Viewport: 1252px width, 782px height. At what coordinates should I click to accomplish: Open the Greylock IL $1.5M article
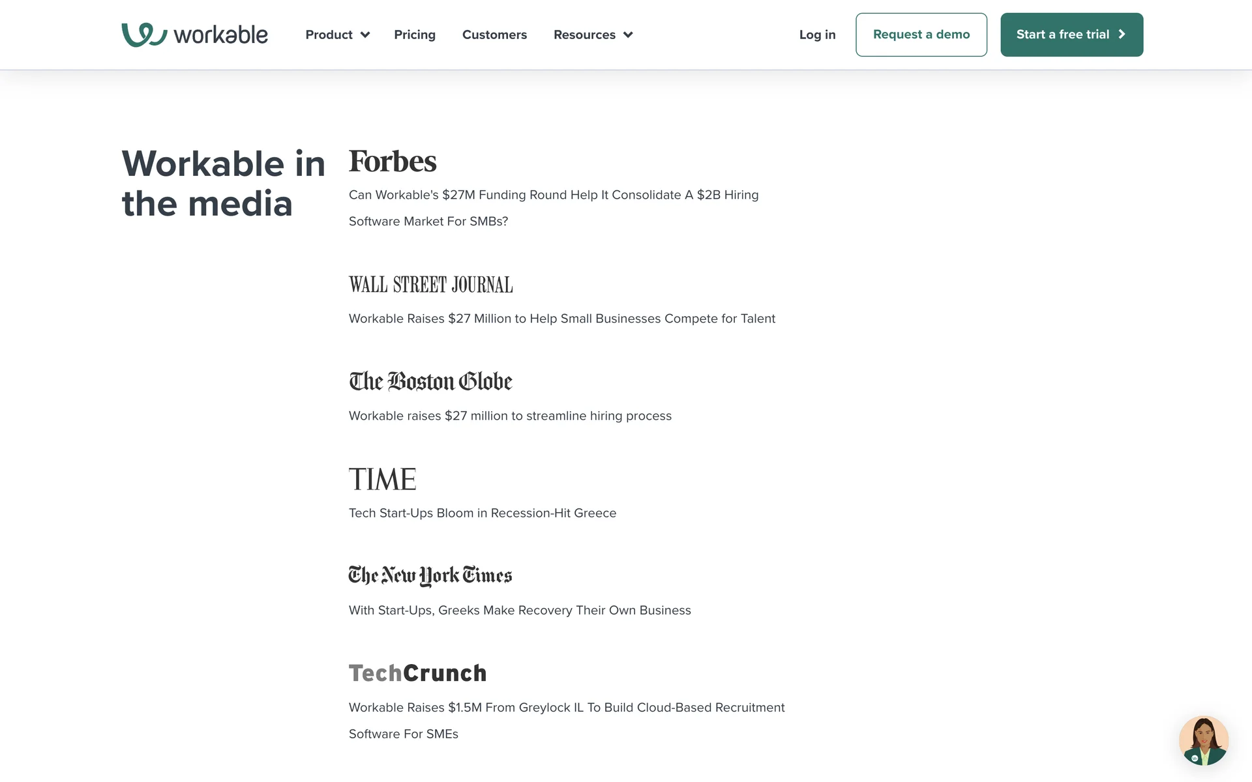tap(566, 708)
